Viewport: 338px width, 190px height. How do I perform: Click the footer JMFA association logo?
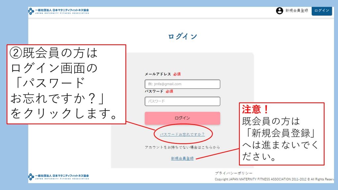(x=58, y=177)
